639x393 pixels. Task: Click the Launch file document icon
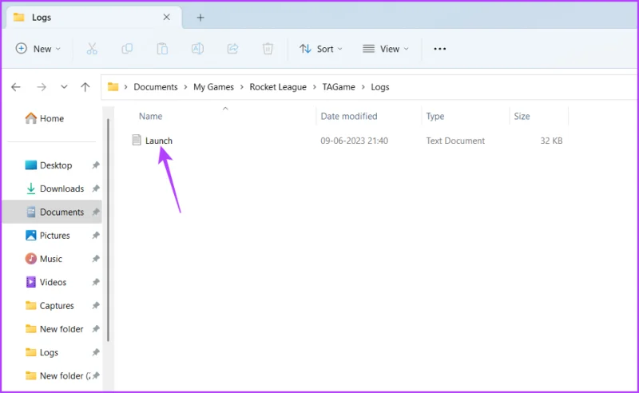pyautogui.click(x=137, y=140)
